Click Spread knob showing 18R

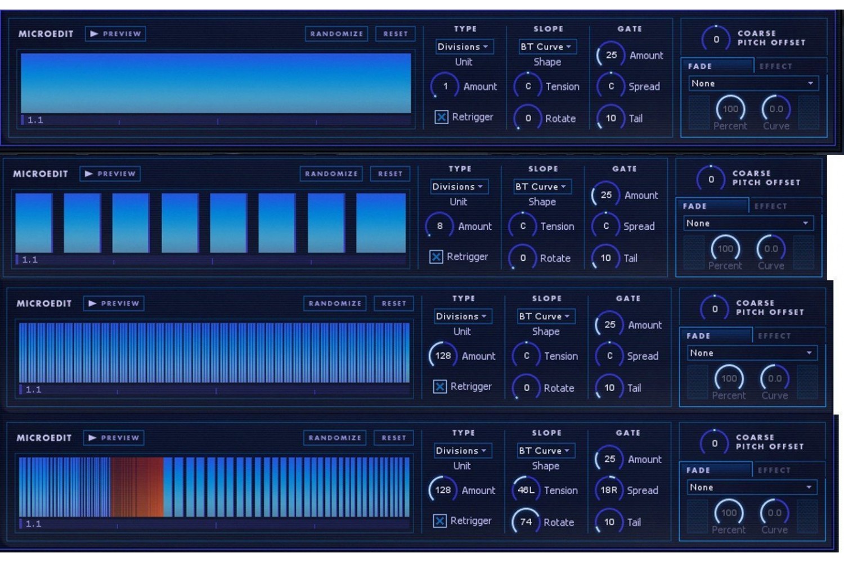pos(609,490)
